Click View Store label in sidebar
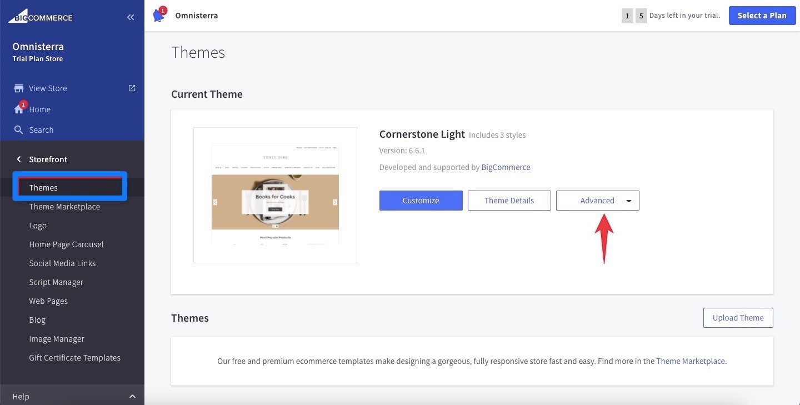800x405 pixels. tap(48, 88)
